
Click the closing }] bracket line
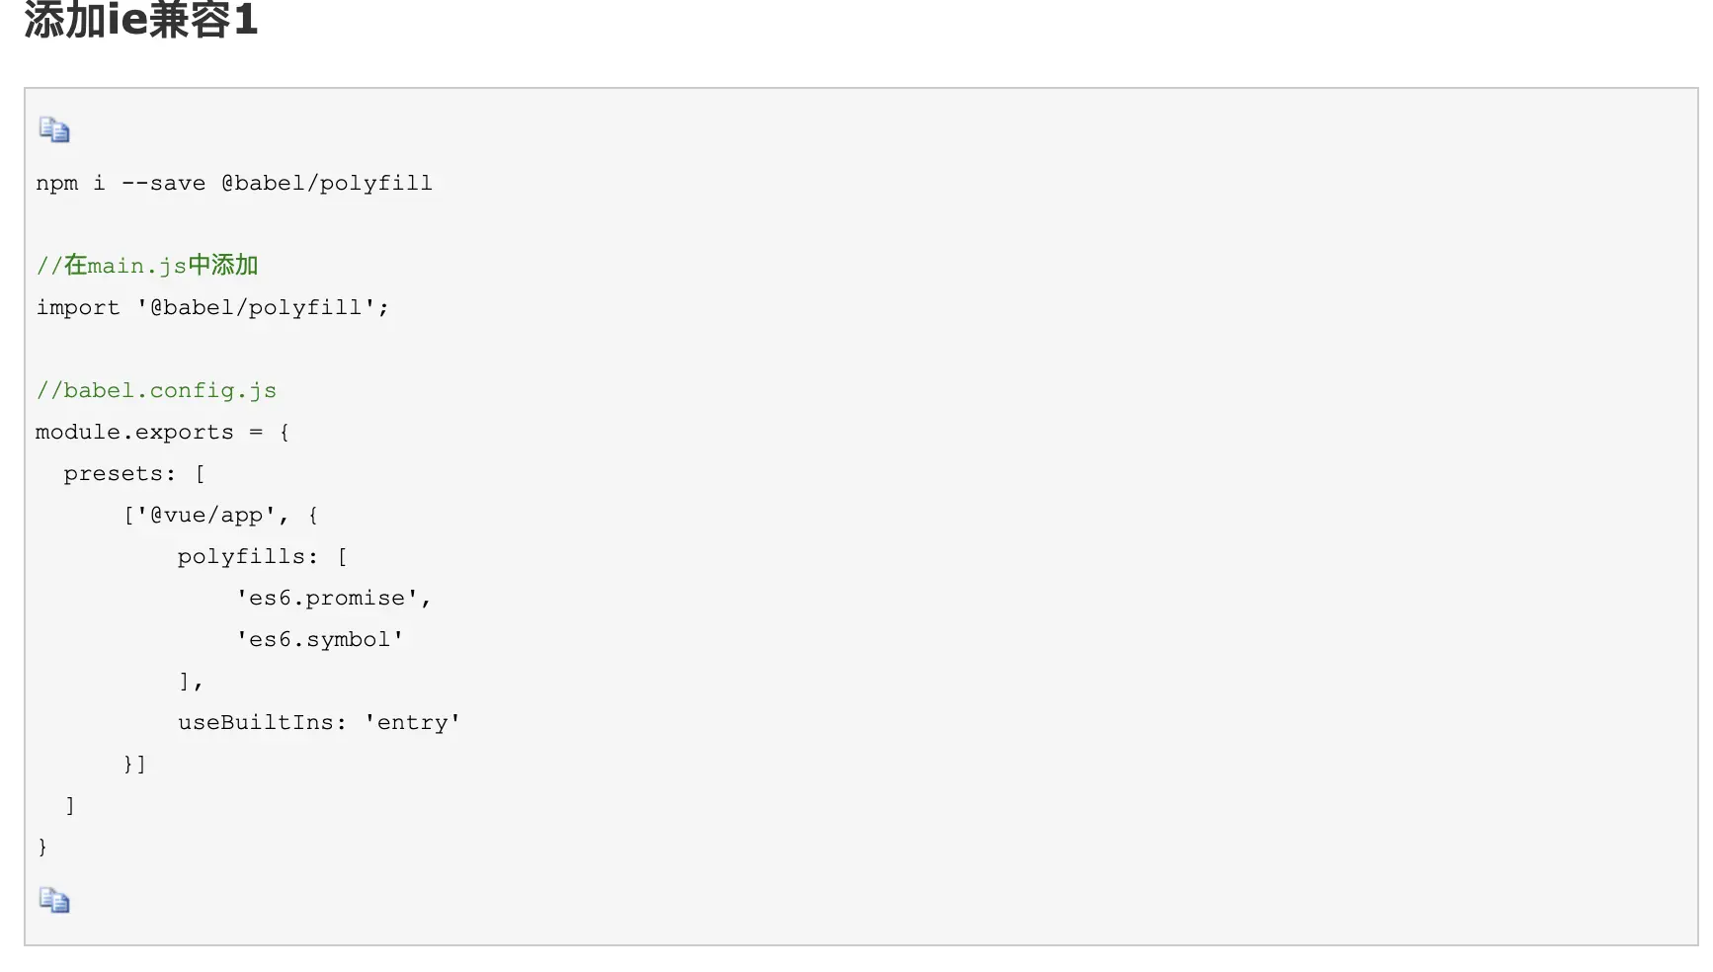(135, 764)
